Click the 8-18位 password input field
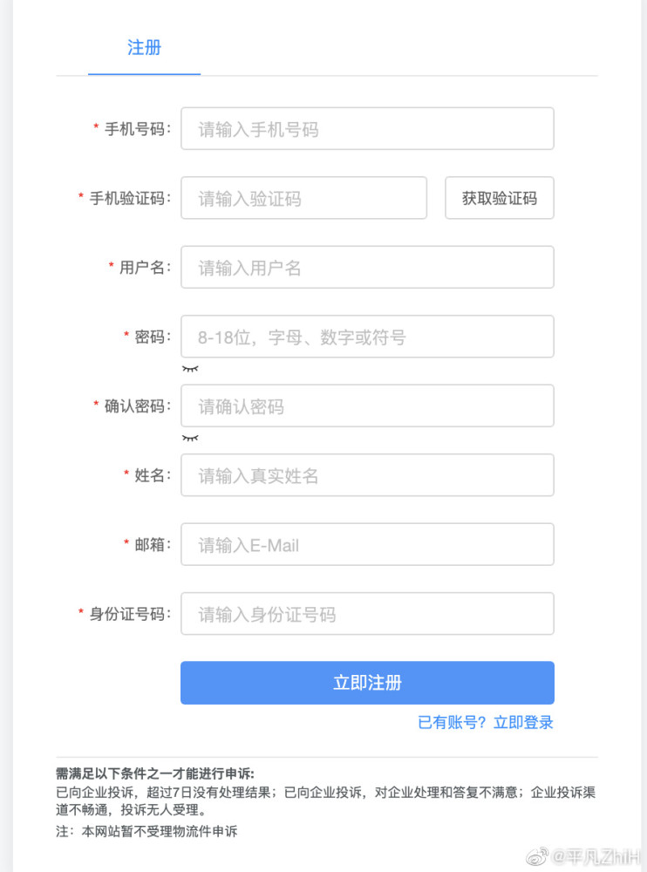This screenshot has width=647, height=872. tap(367, 337)
